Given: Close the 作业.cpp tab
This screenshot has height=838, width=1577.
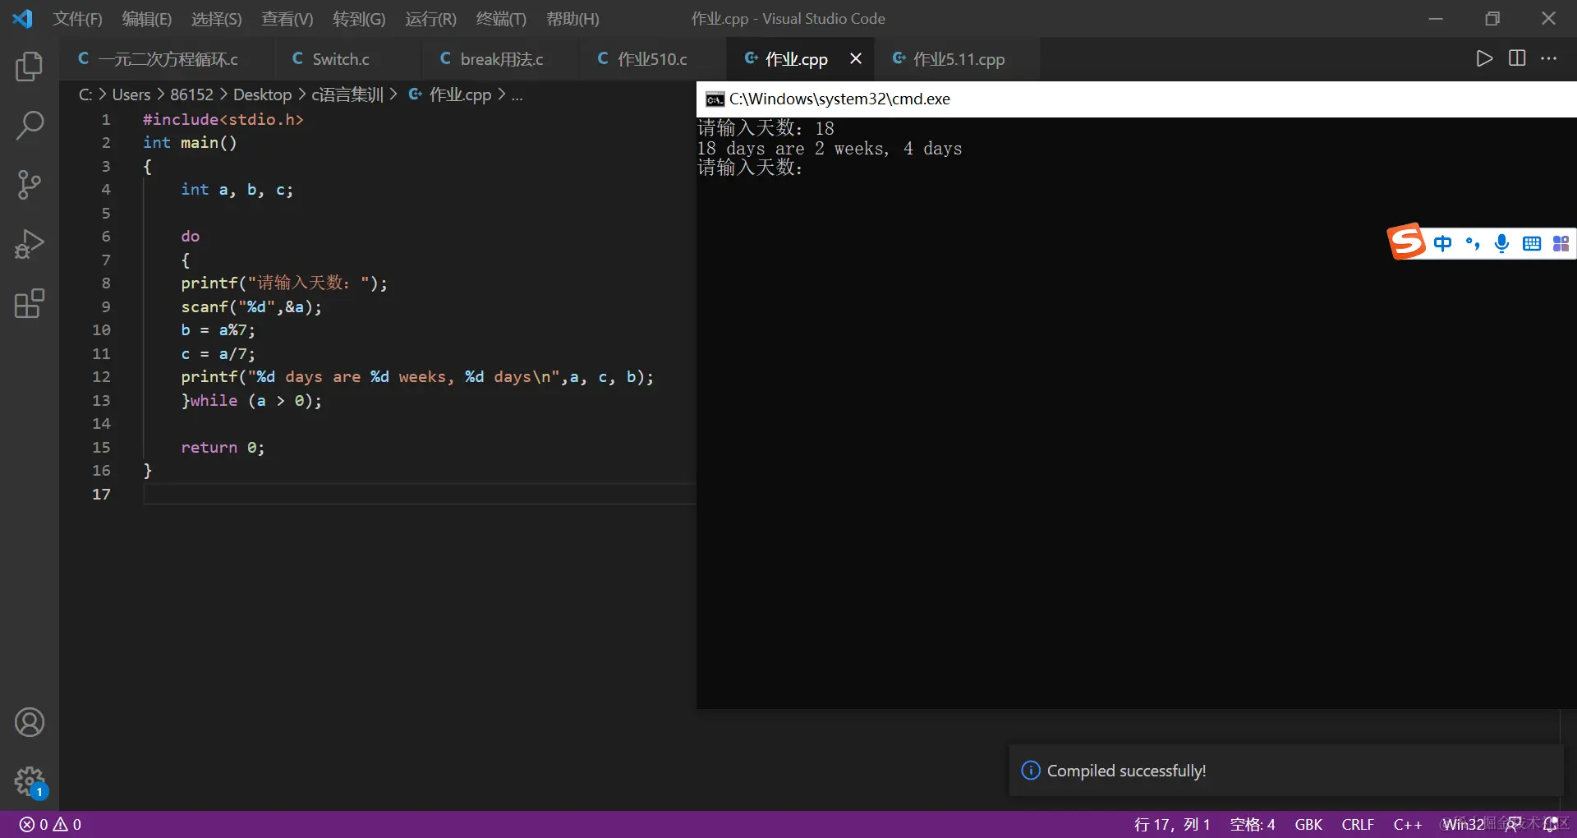Looking at the screenshot, I should tap(856, 58).
